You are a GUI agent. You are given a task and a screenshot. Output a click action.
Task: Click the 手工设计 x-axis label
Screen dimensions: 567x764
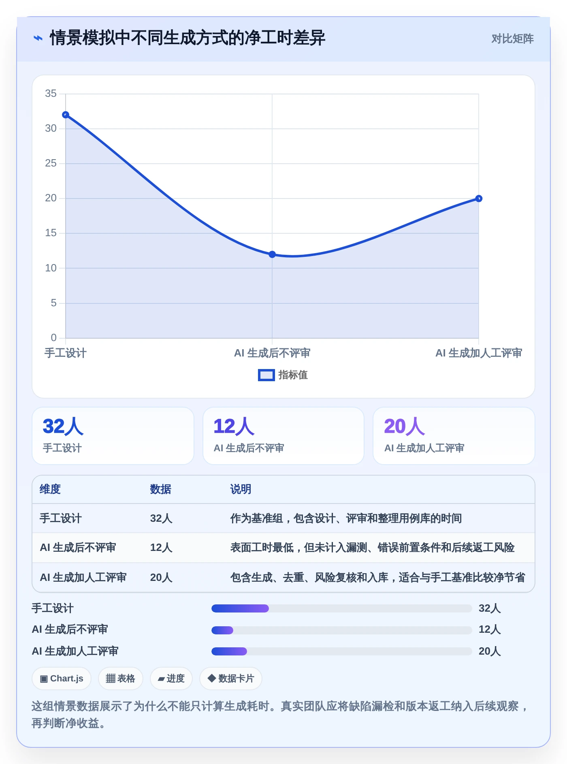(66, 353)
